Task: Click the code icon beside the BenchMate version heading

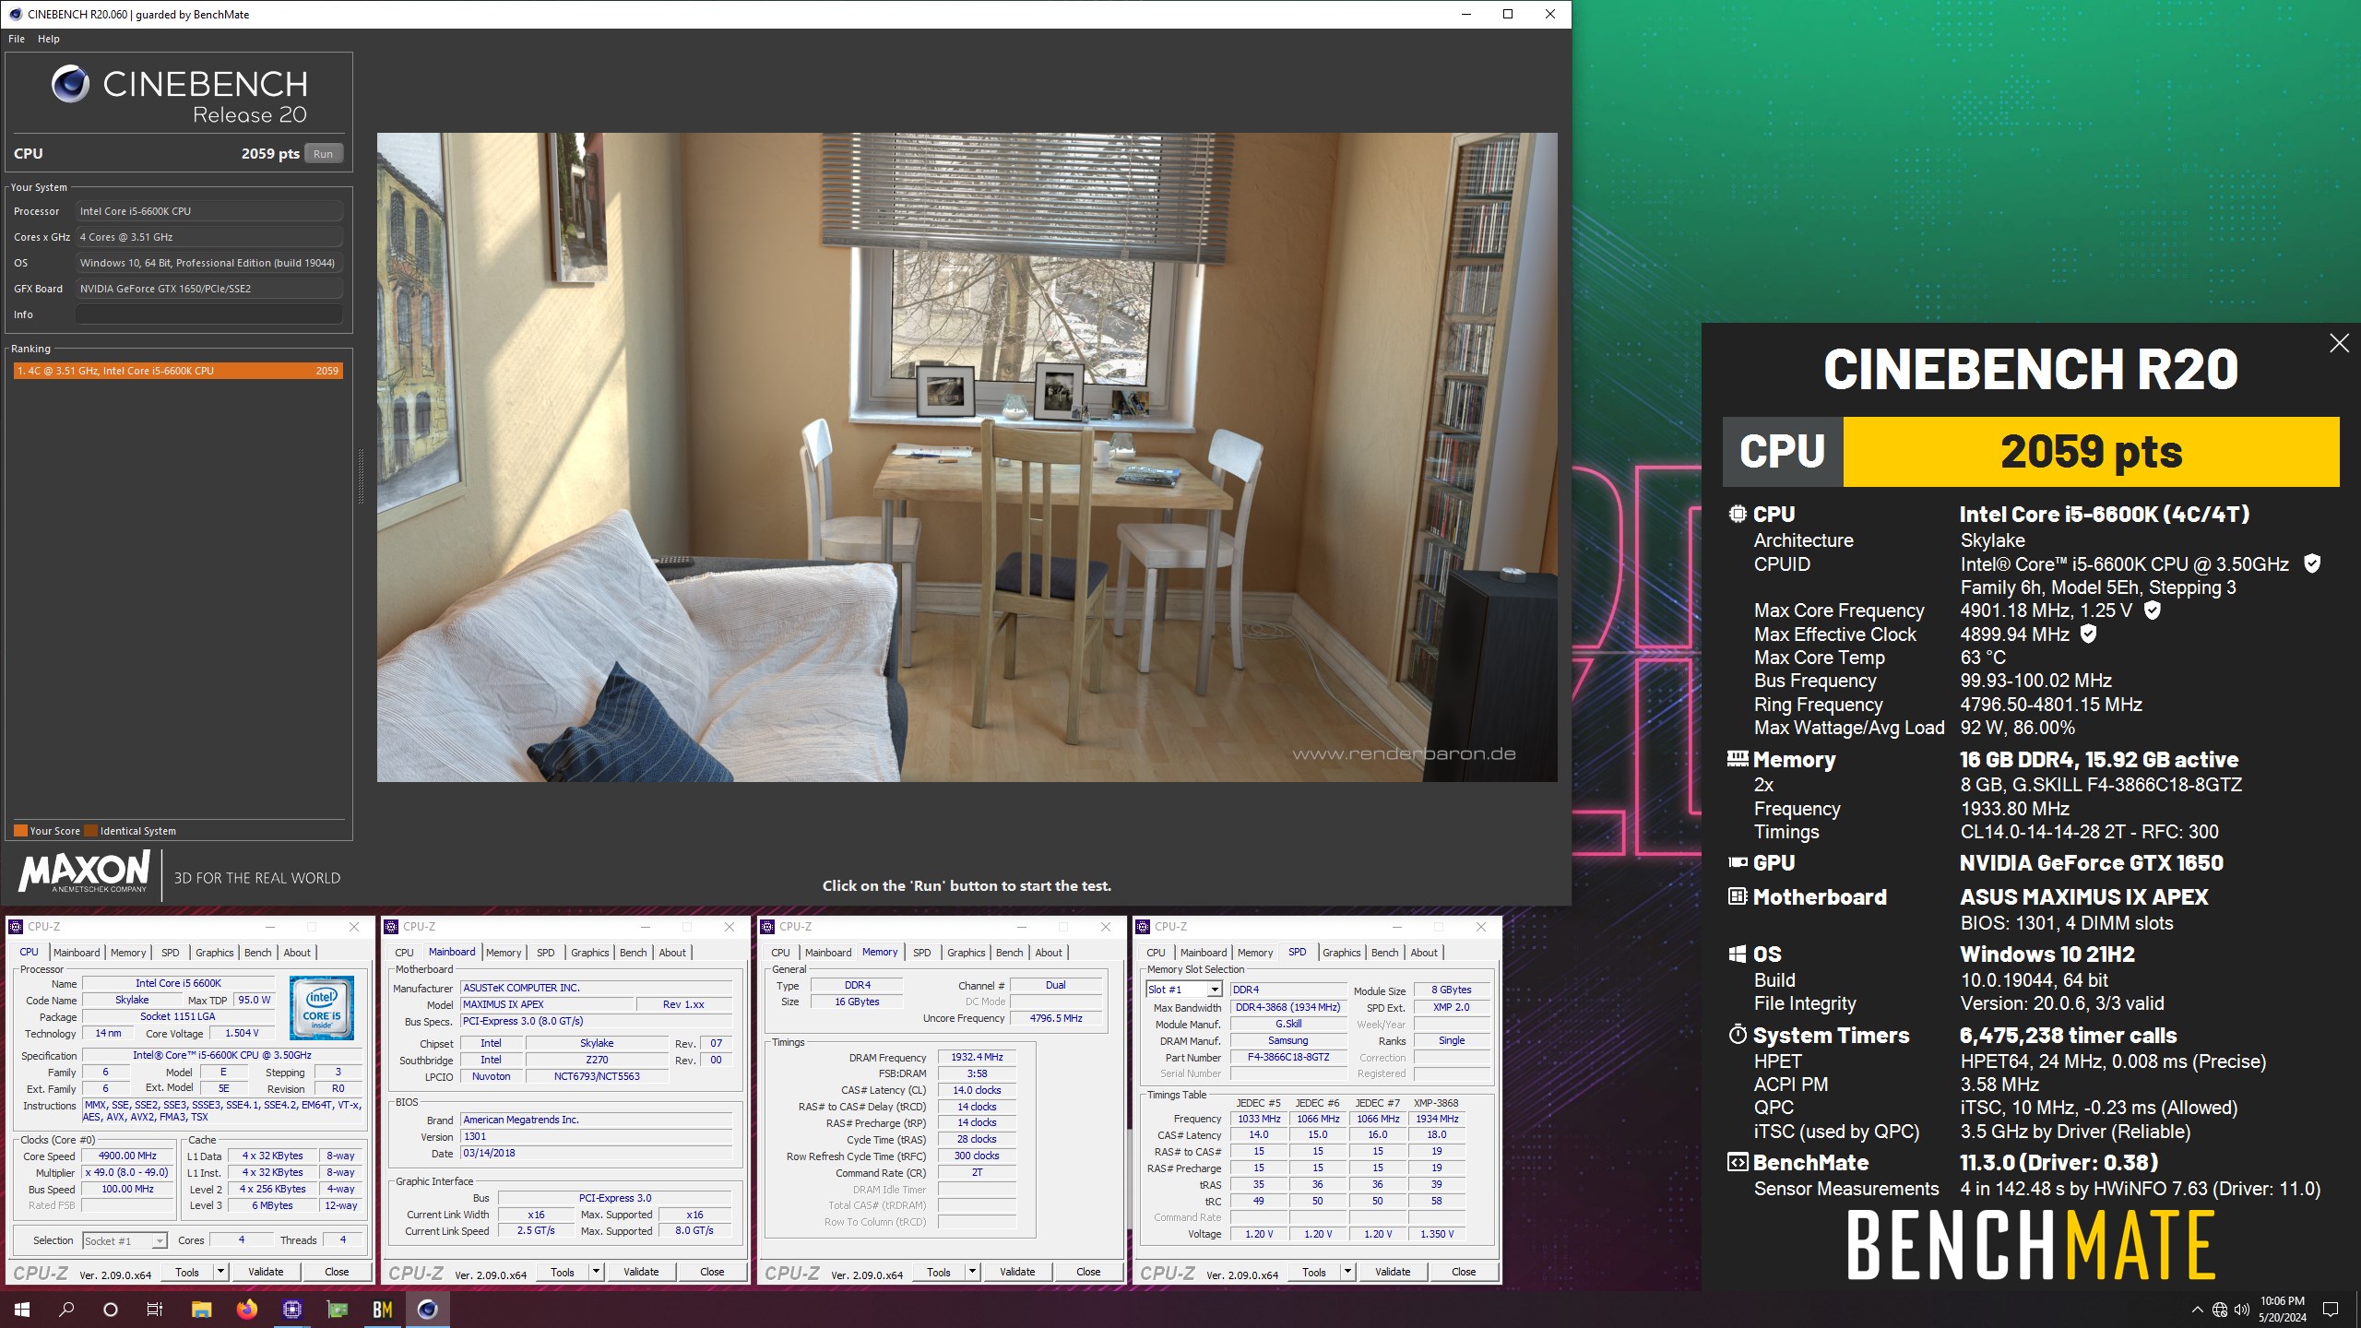Action: click(x=1738, y=1162)
